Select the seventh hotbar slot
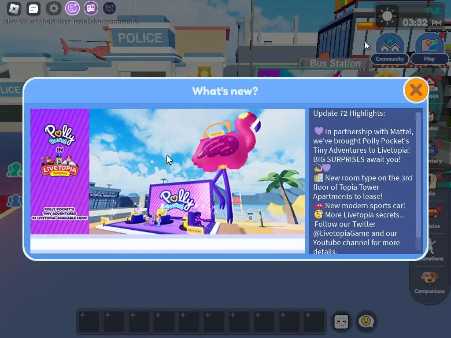The width and height of the screenshot is (451, 338). tap(239, 322)
